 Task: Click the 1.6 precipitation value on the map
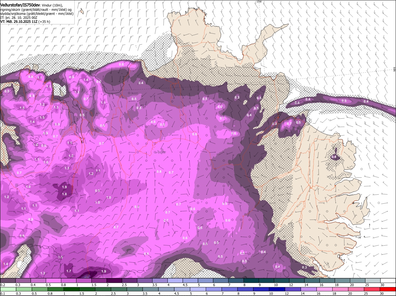(x=42, y=117)
